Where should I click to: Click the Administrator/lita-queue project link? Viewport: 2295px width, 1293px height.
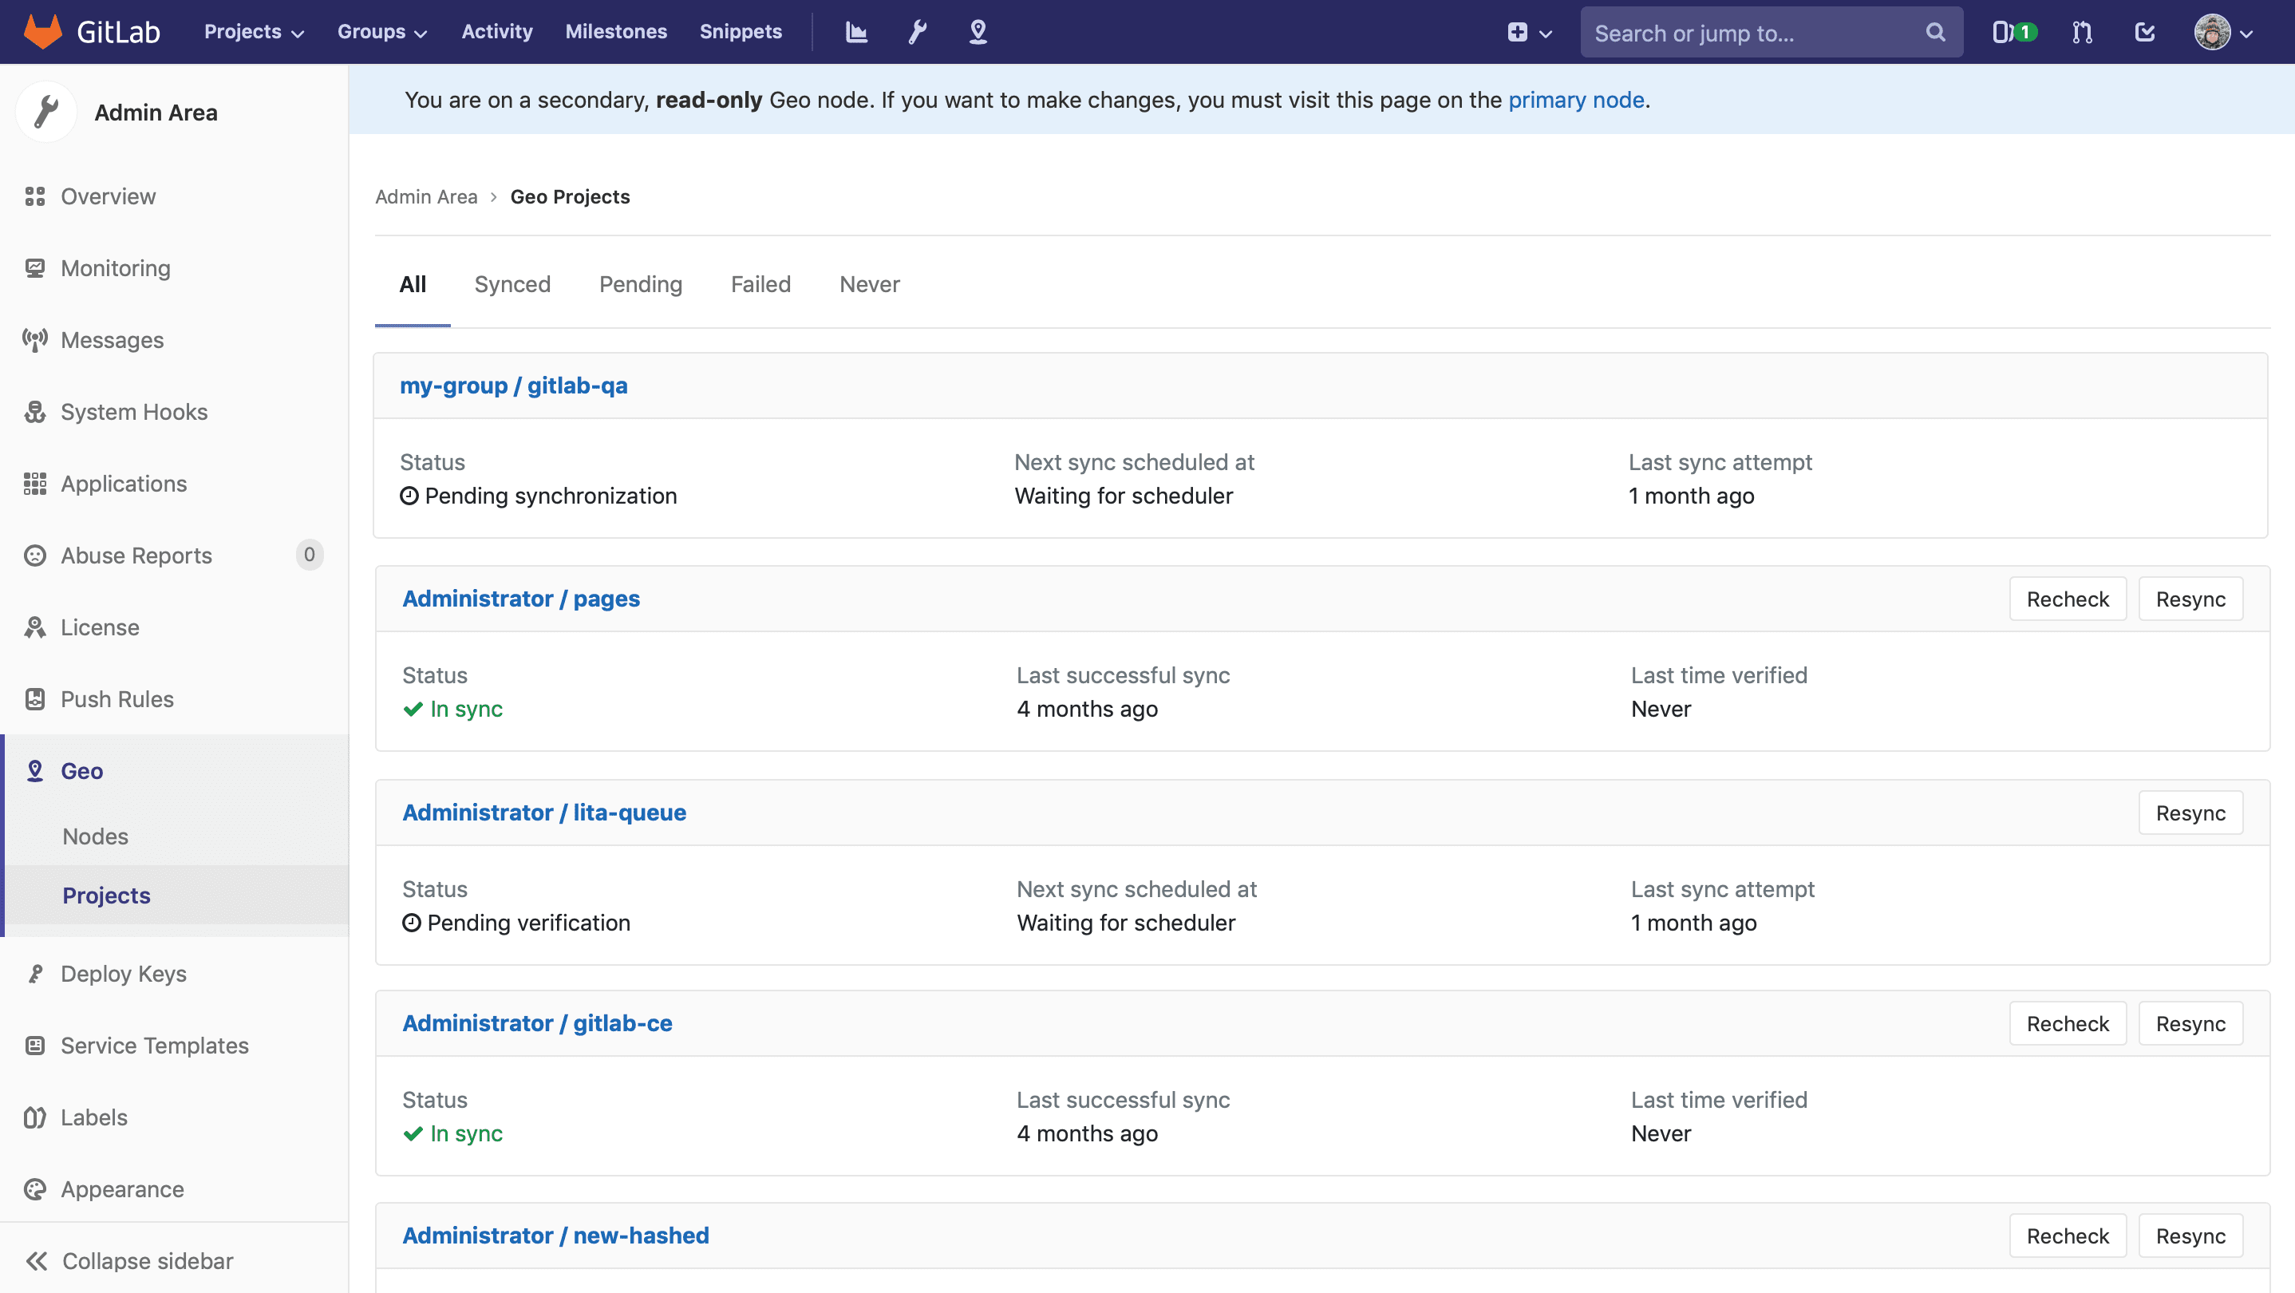[543, 812]
